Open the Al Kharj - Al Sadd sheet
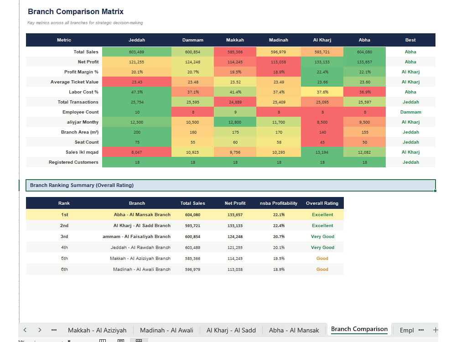Screen dimensions: 456x342 [x=231, y=330]
